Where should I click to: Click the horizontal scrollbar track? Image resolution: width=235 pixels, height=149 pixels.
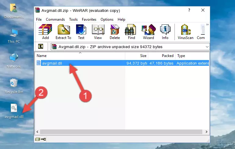point(121,132)
